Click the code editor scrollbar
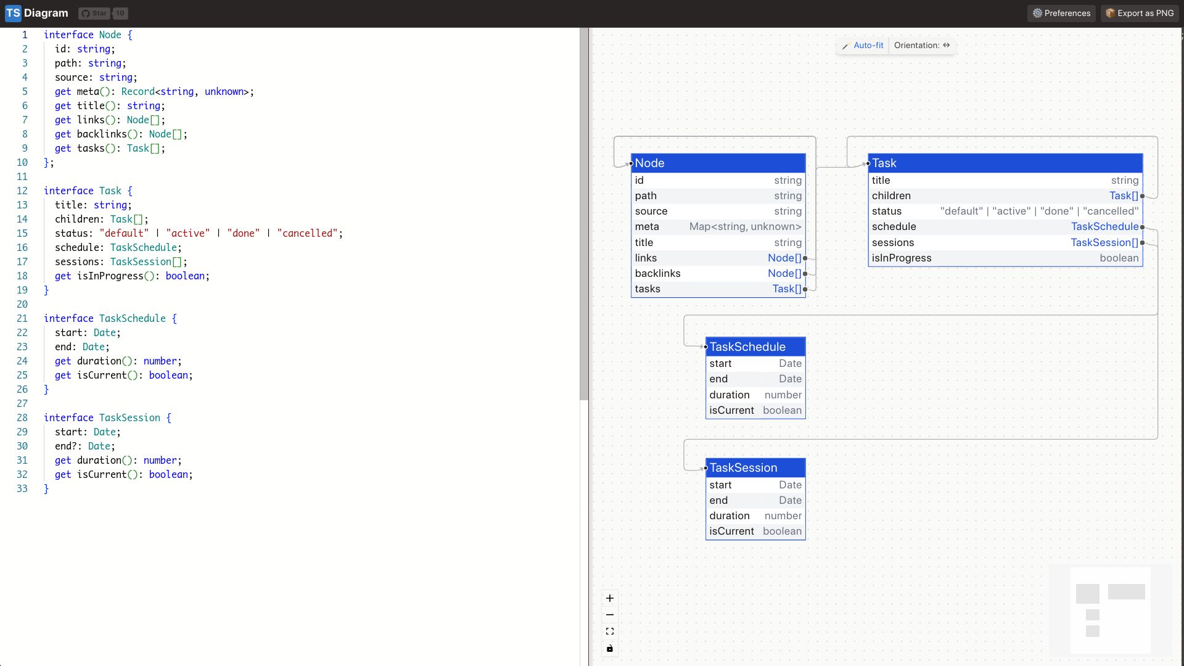This screenshot has height=666, width=1184. pos(584,213)
